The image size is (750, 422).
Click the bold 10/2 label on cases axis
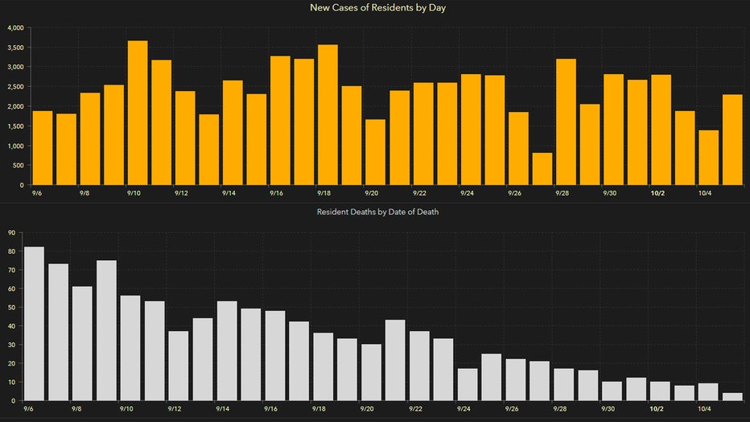tap(657, 193)
